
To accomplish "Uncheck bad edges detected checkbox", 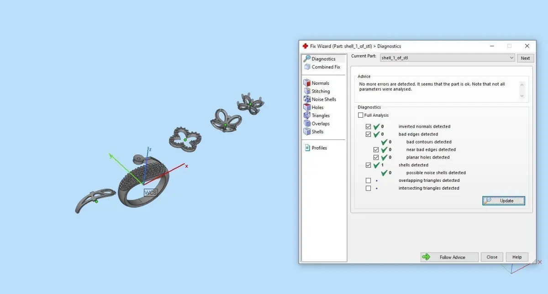I will [x=368, y=134].
